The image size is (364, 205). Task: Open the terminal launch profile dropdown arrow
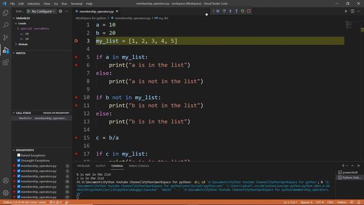[x=348, y=166]
